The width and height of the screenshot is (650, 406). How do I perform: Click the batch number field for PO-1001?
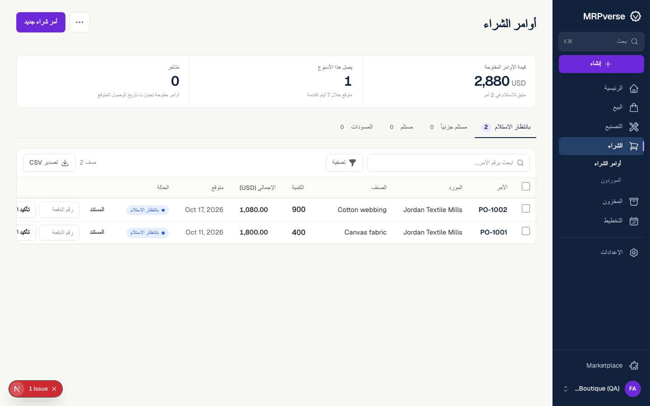(x=59, y=233)
